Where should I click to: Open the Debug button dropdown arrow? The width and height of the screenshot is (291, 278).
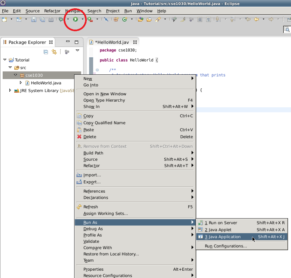point(68,19)
